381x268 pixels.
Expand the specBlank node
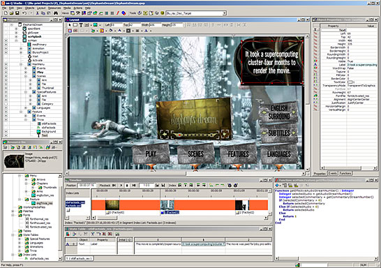click(16, 29)
